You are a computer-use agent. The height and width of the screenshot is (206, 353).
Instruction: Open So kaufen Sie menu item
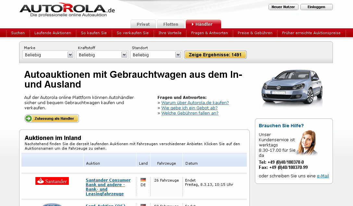94,33
